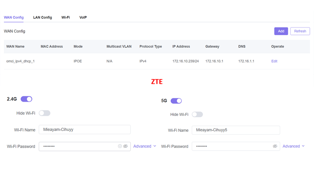Viewport: 314px width, 171px height.
Task: Open the Wi-Fi tab
Action: tap(66, 18)
